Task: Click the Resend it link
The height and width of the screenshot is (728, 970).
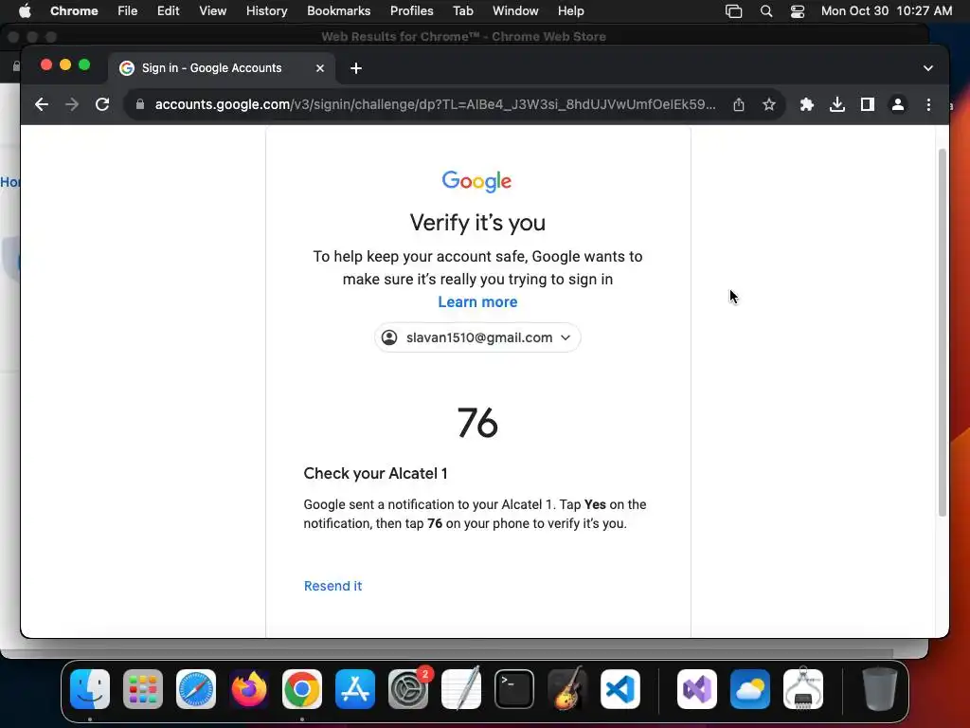Action: click(332, 586)
